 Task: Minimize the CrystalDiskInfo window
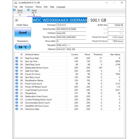coord(106,3)
